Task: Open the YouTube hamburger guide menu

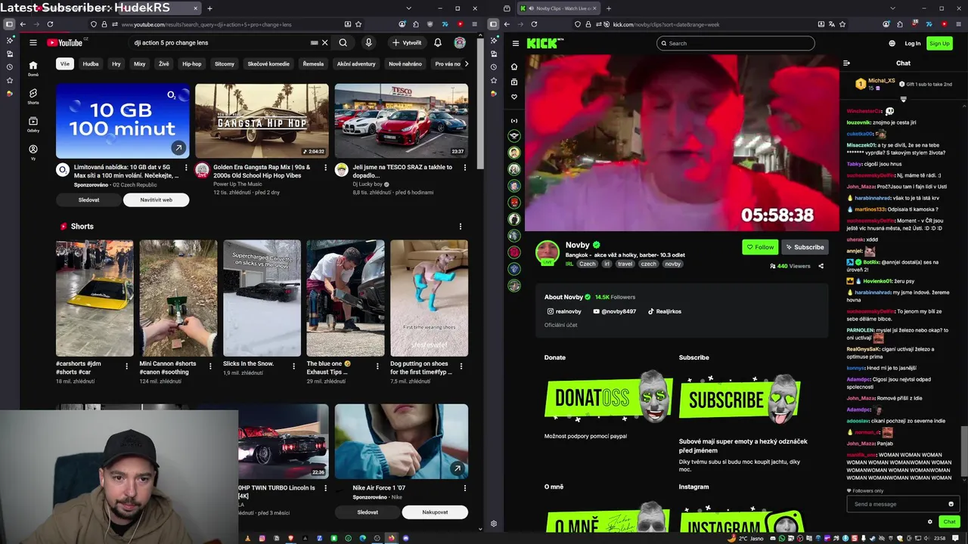Action: tap(33, 43)
